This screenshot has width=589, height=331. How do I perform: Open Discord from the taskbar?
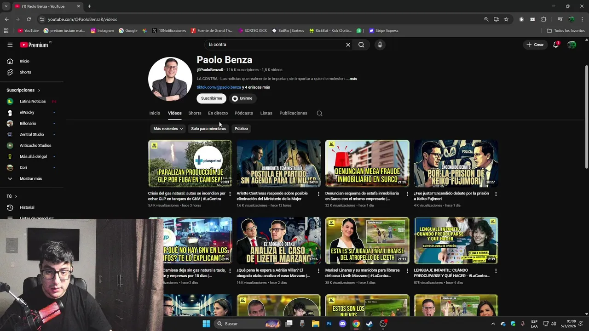pos(342,324)
